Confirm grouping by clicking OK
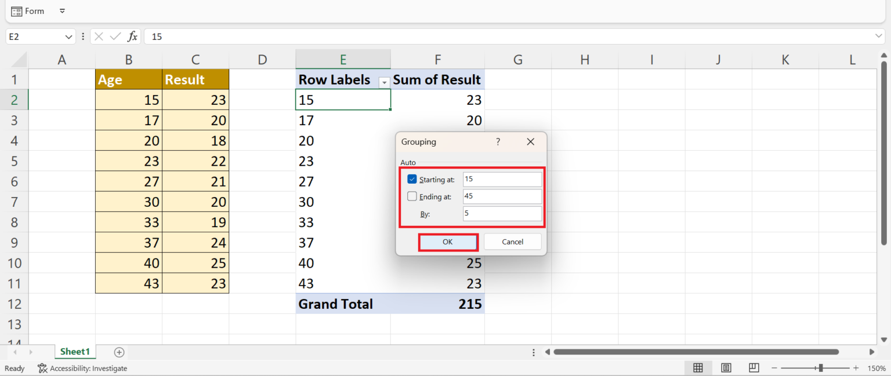The image size is (891, 376). click(x=448, y=242)
